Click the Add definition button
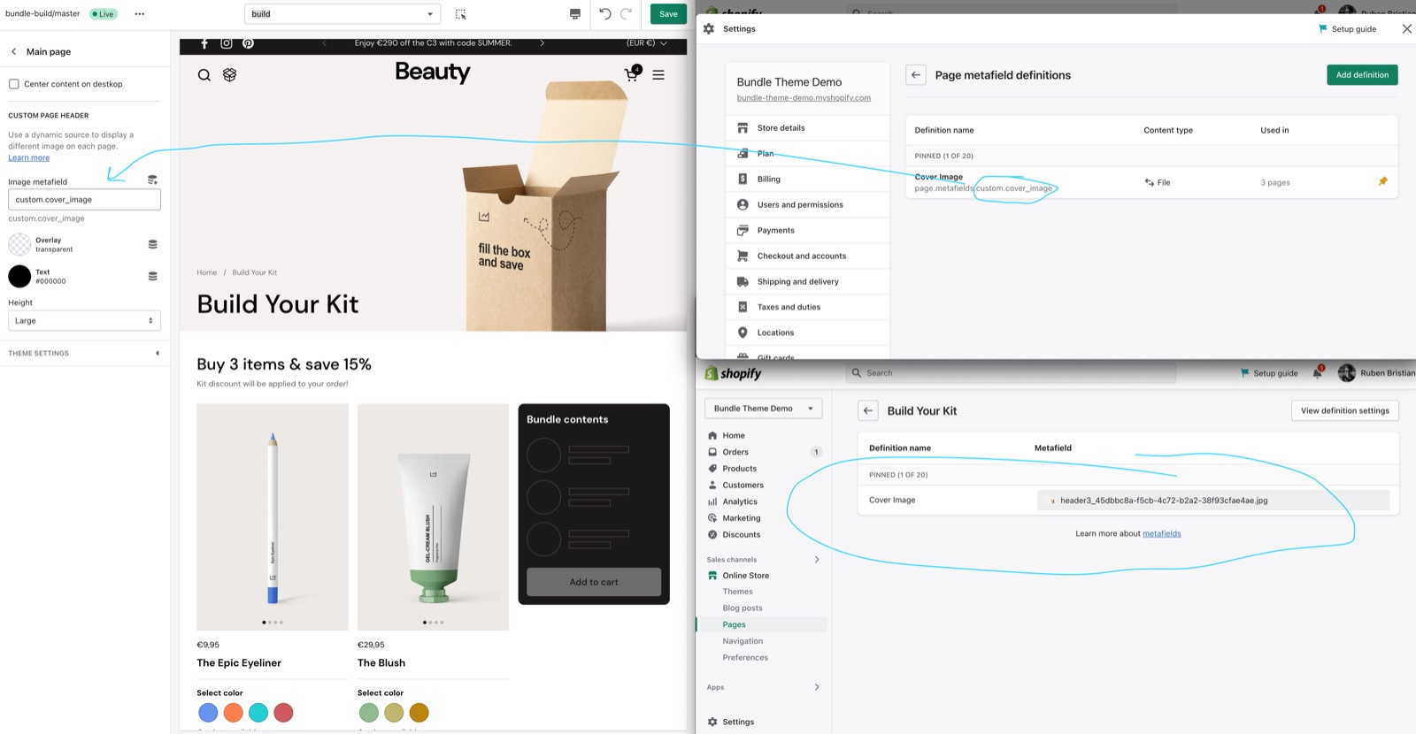Viewport: 1416px width, 734px height. [1362, 75]
